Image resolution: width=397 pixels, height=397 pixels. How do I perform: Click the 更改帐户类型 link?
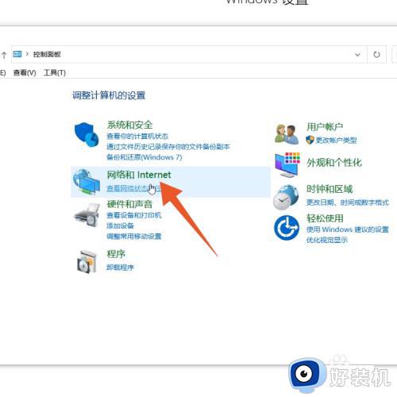[x=337, y=141]
